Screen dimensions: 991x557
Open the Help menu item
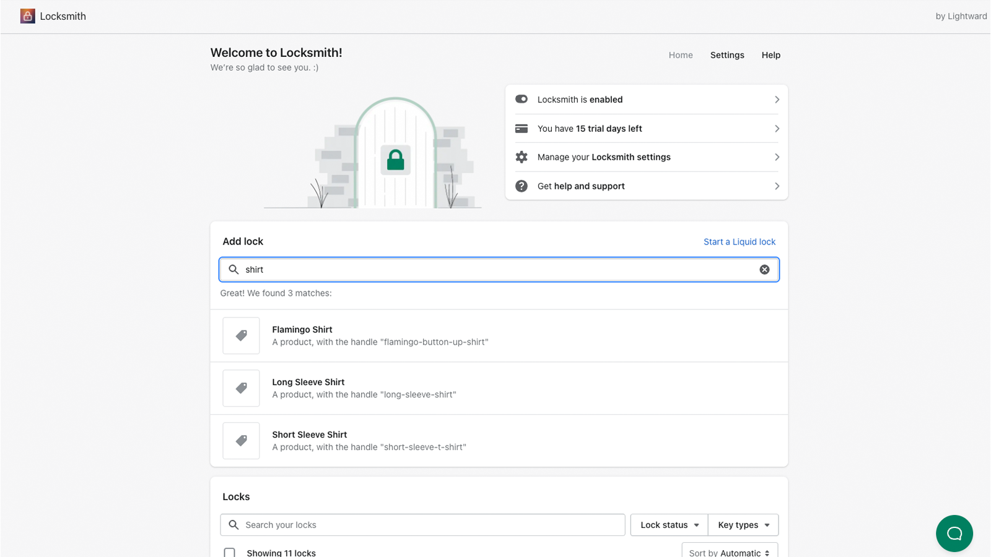(x=771, y=54)
